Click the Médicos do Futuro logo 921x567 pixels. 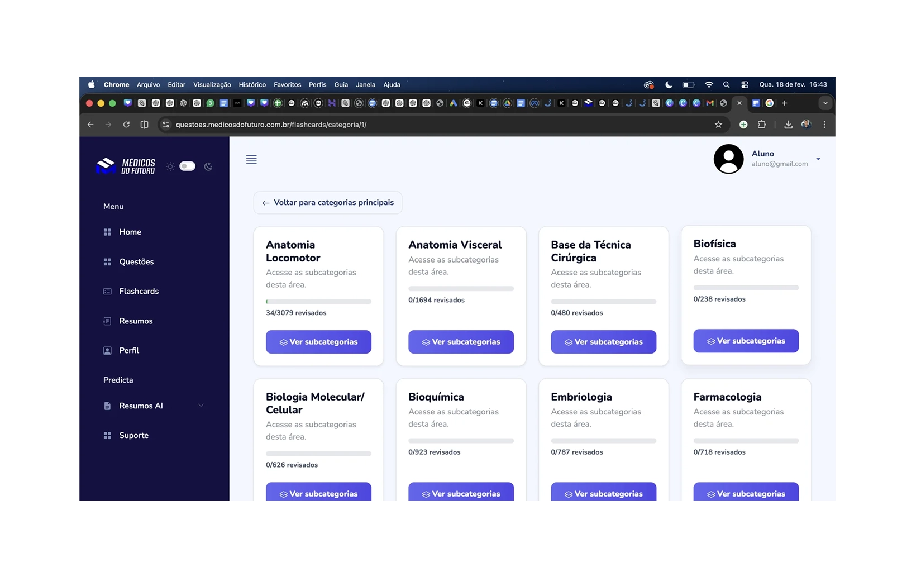click(x=126, y=166)
